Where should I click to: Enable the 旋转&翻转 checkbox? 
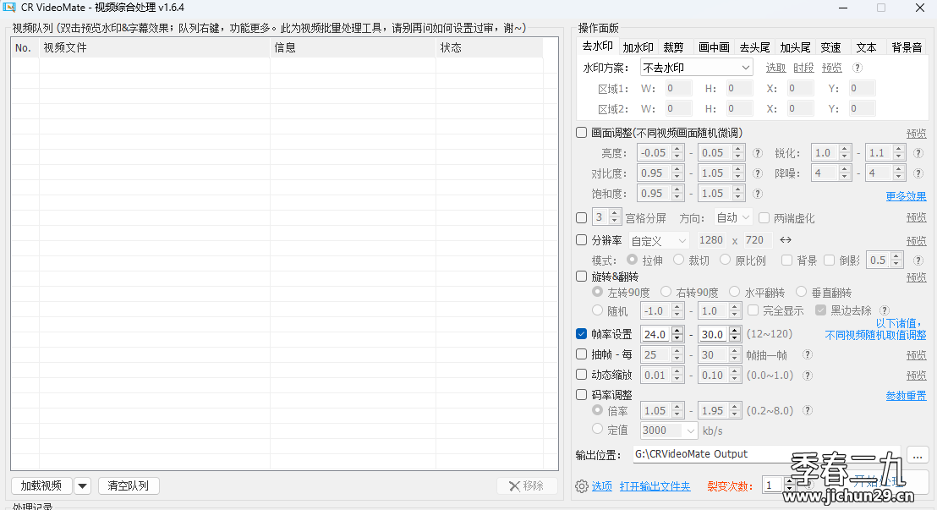(x=582, y=277)
